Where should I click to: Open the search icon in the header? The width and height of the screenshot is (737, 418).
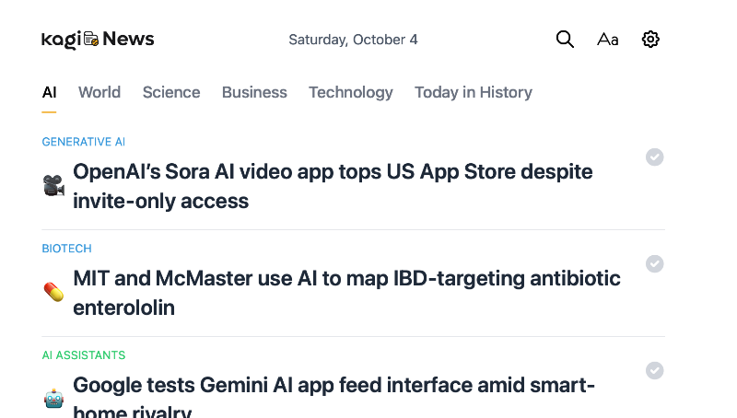(565, 40)
